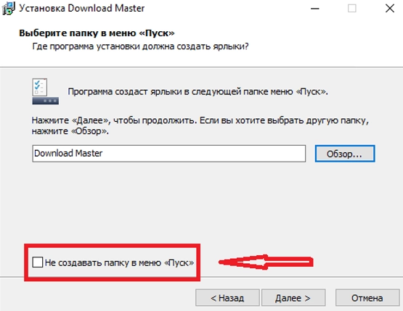The image size is (403, 311).
Task: Click the Start menu shortcuts wizard icon
Action: click(x=46, y=91)
